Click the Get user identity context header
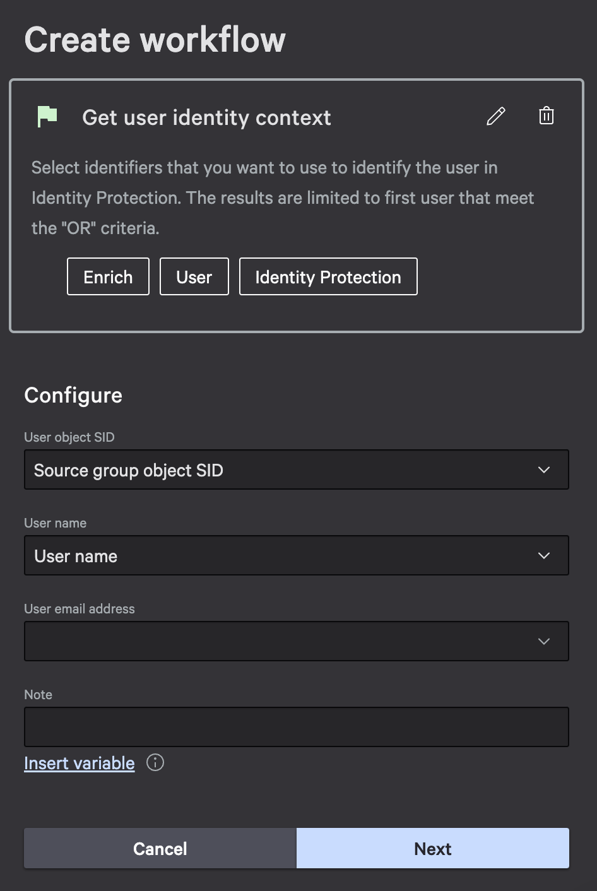The image size is (597, 891). click(206, 117)
